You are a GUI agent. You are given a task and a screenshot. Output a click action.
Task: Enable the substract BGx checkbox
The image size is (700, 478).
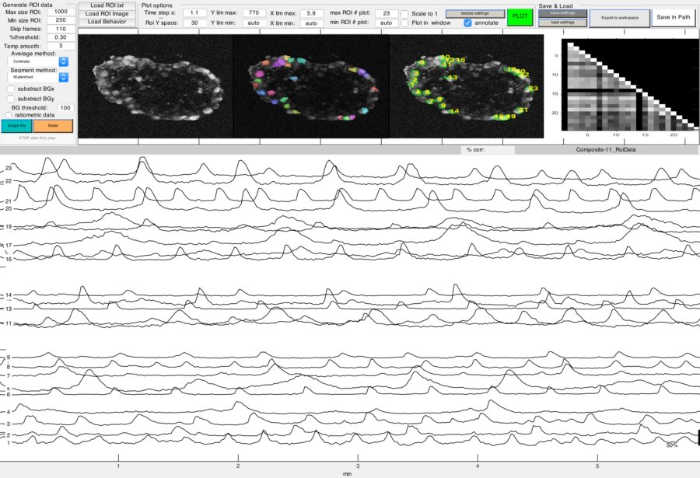pos(11,89)
